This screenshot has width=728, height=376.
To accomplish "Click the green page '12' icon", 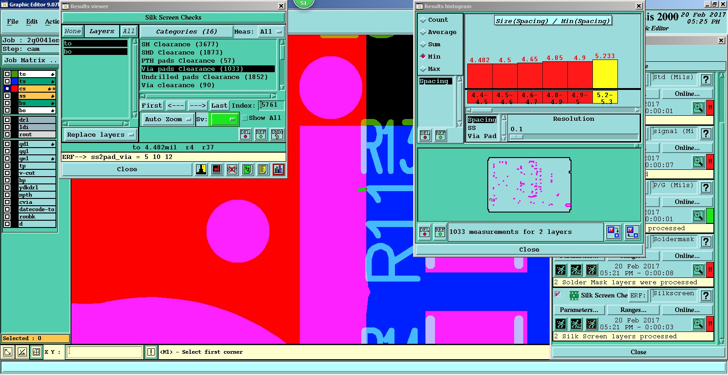I will [247, 169].
